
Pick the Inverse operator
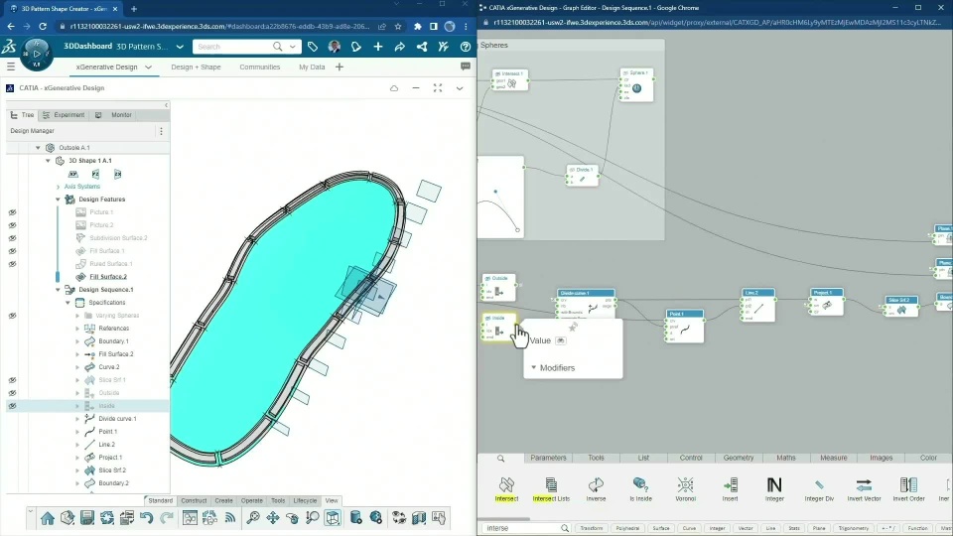click(596, 489)
